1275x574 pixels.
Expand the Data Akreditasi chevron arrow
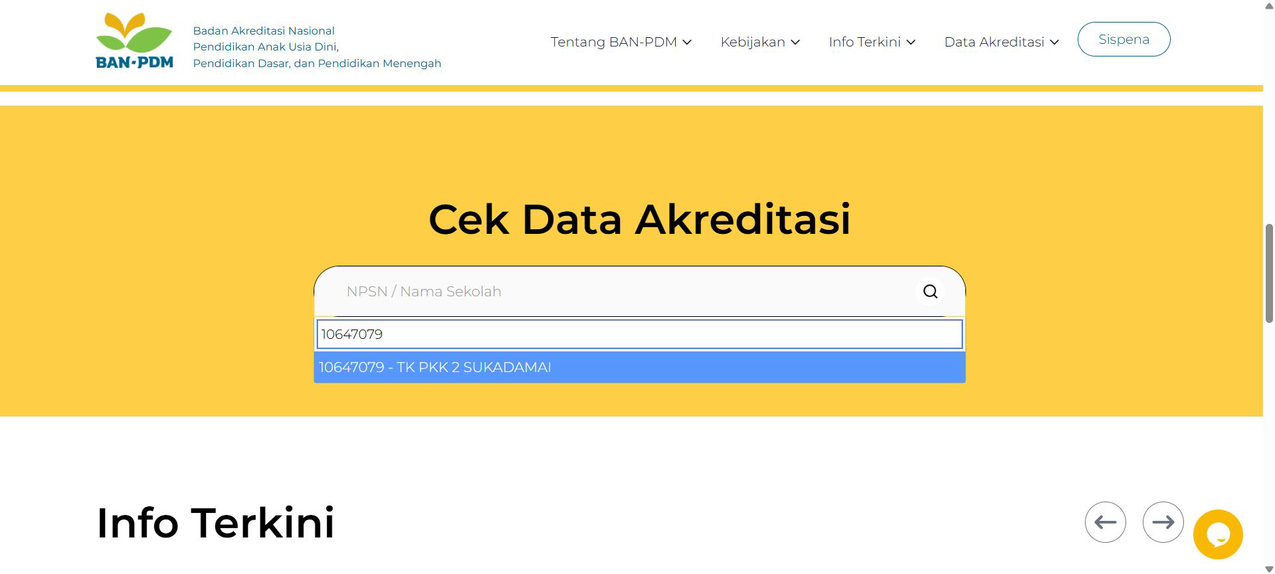[1054, 43]
